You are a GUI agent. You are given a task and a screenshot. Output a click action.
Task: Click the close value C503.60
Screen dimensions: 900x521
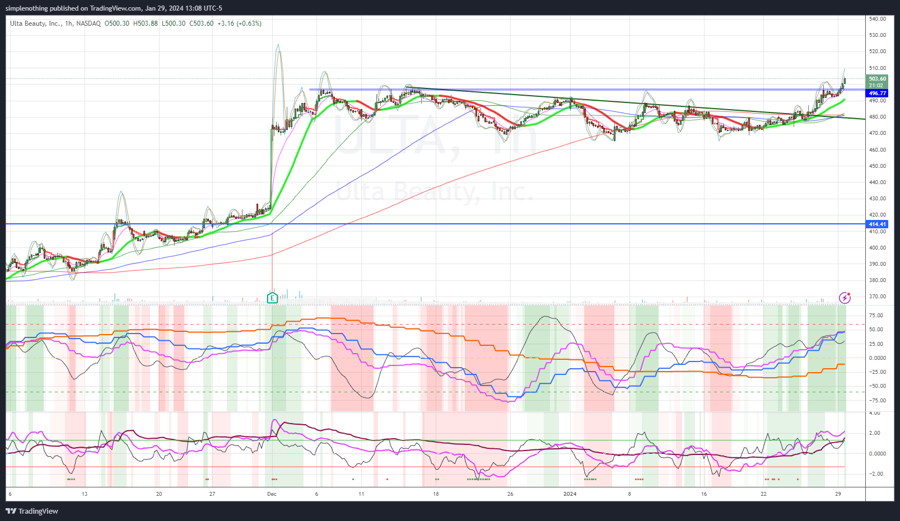(201, 24)
